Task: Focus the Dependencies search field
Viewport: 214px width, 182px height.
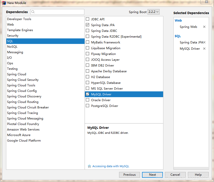Action: 57,12
